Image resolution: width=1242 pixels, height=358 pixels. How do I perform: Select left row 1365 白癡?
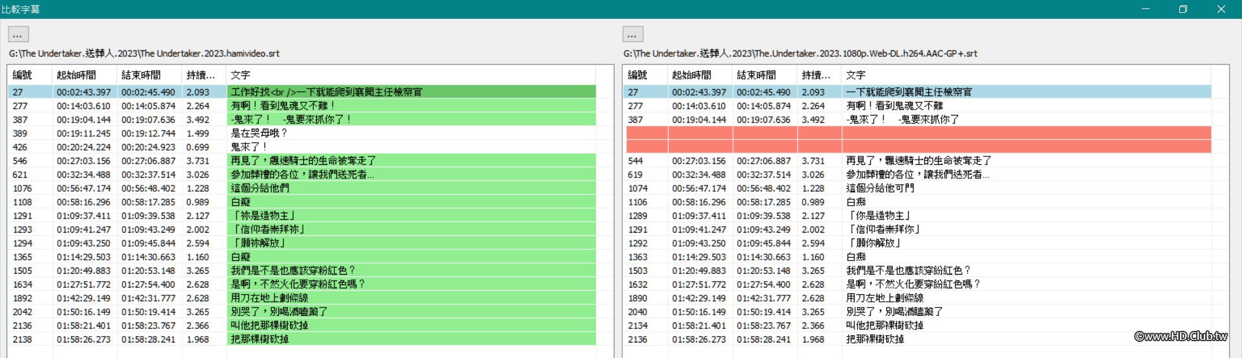point(241,257)
